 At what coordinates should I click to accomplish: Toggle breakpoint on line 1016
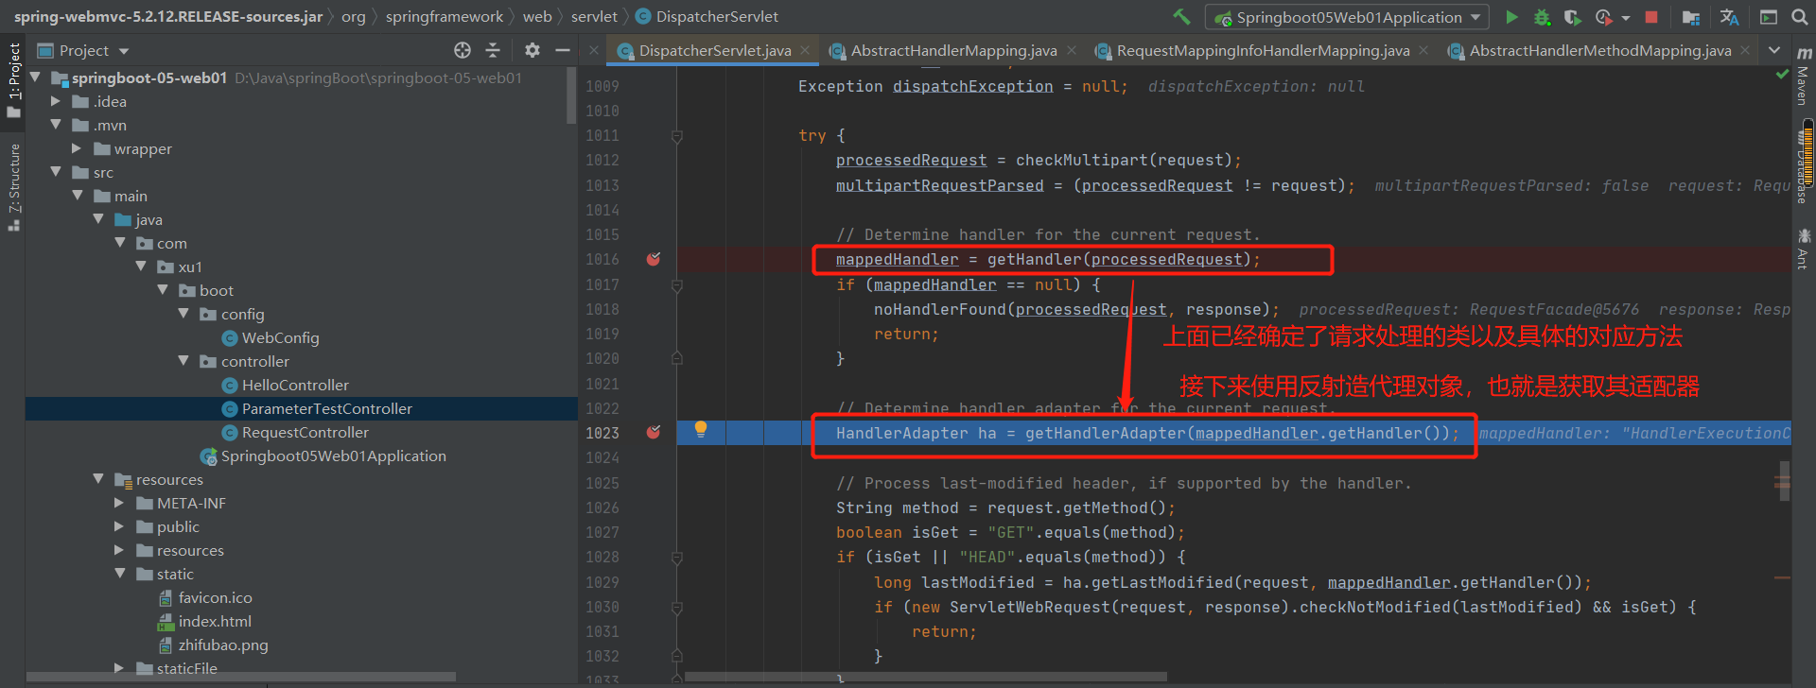(654, 259)
